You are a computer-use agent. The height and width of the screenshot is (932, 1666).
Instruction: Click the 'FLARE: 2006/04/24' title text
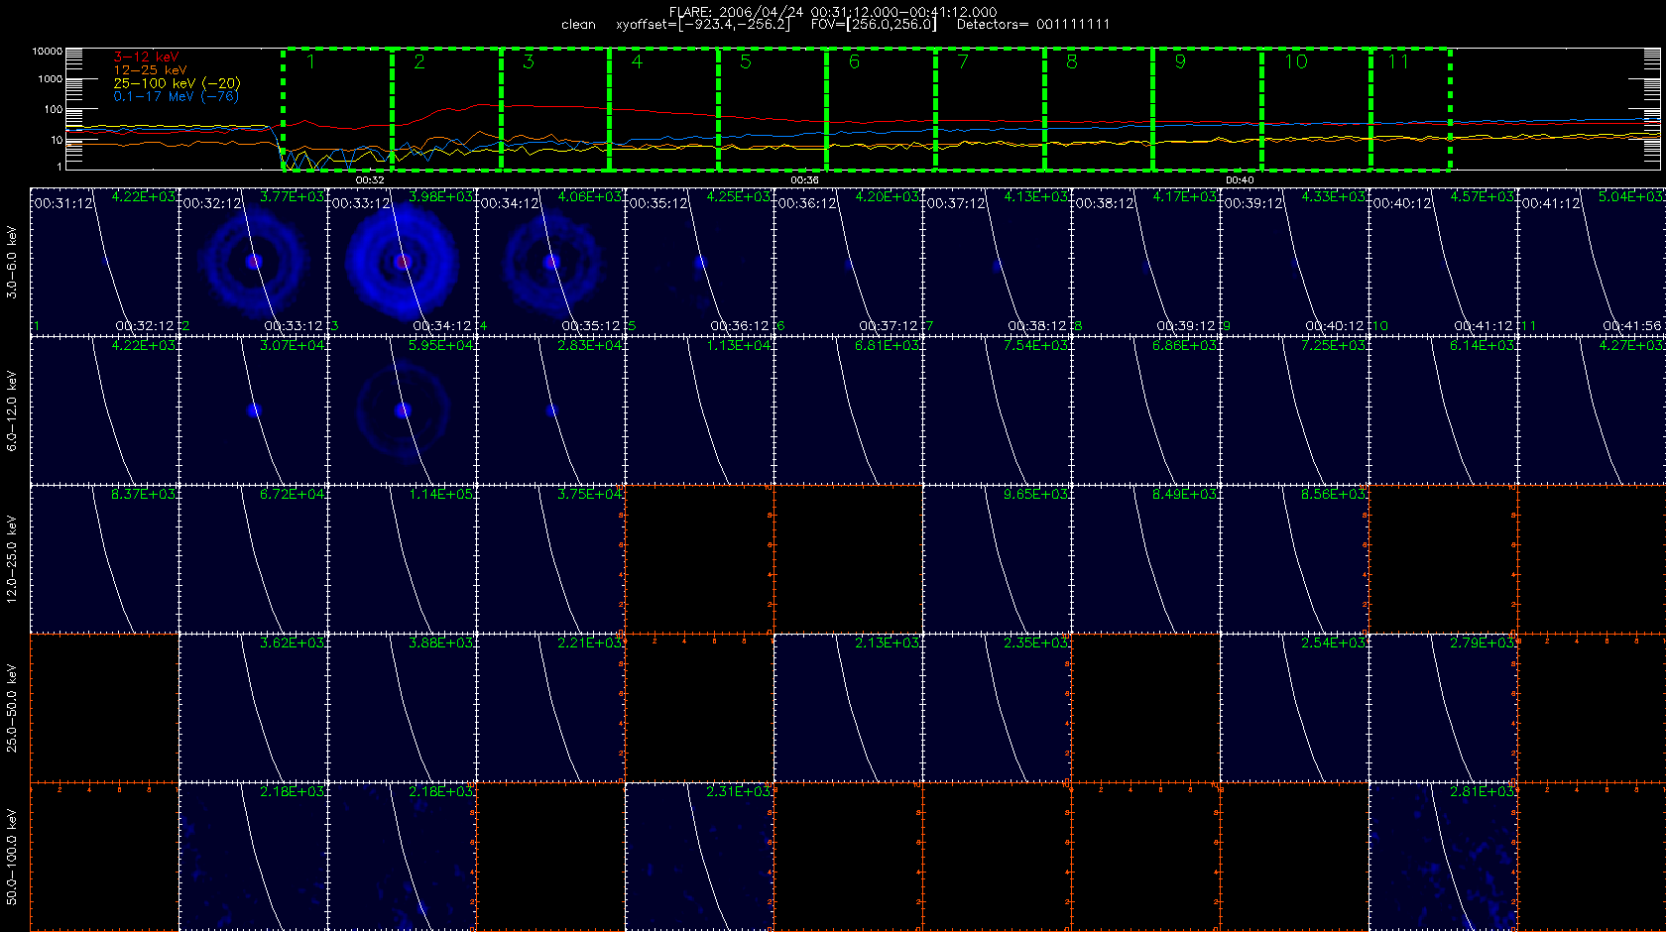[x=736, y=12]
